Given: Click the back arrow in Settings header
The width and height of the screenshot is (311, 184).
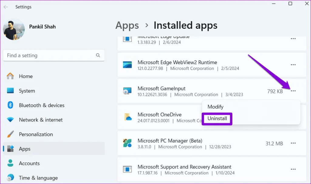Looking at the screenshot, I should [x=6, y=7].
